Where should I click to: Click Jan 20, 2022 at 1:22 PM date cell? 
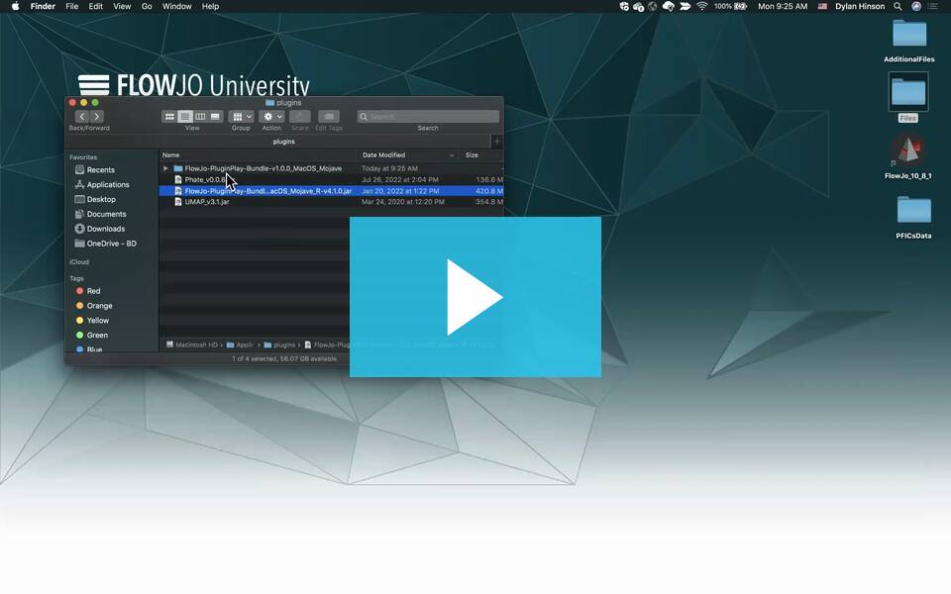[x=400, y=190]
